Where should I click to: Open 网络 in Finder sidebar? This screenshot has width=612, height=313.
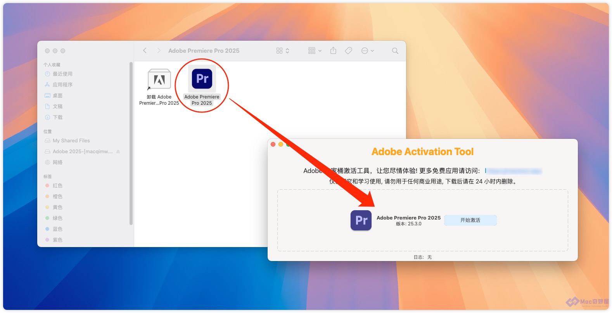57,162
